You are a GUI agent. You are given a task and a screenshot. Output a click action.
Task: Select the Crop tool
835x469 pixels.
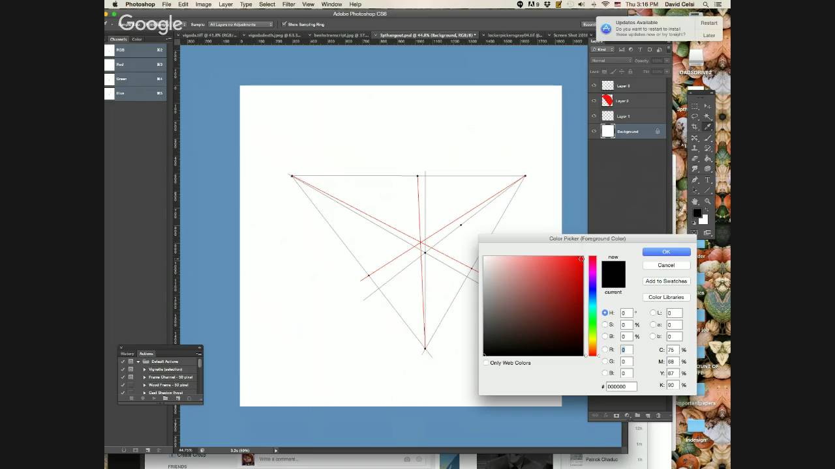click(694, 126)
